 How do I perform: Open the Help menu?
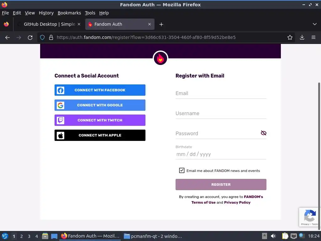104,13
